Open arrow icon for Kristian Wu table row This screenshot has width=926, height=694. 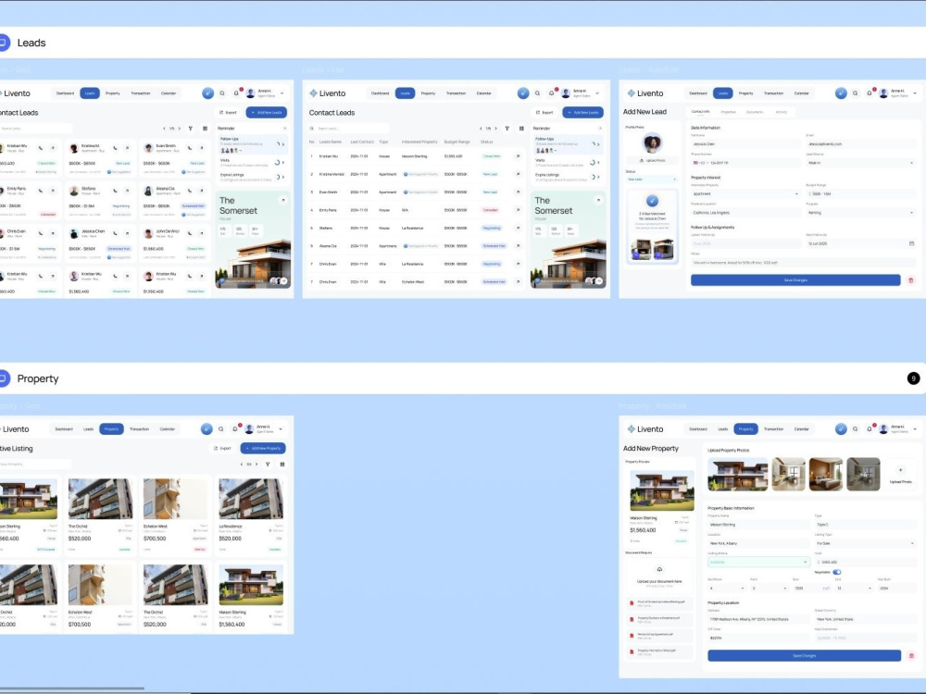[x=518, y=156]
